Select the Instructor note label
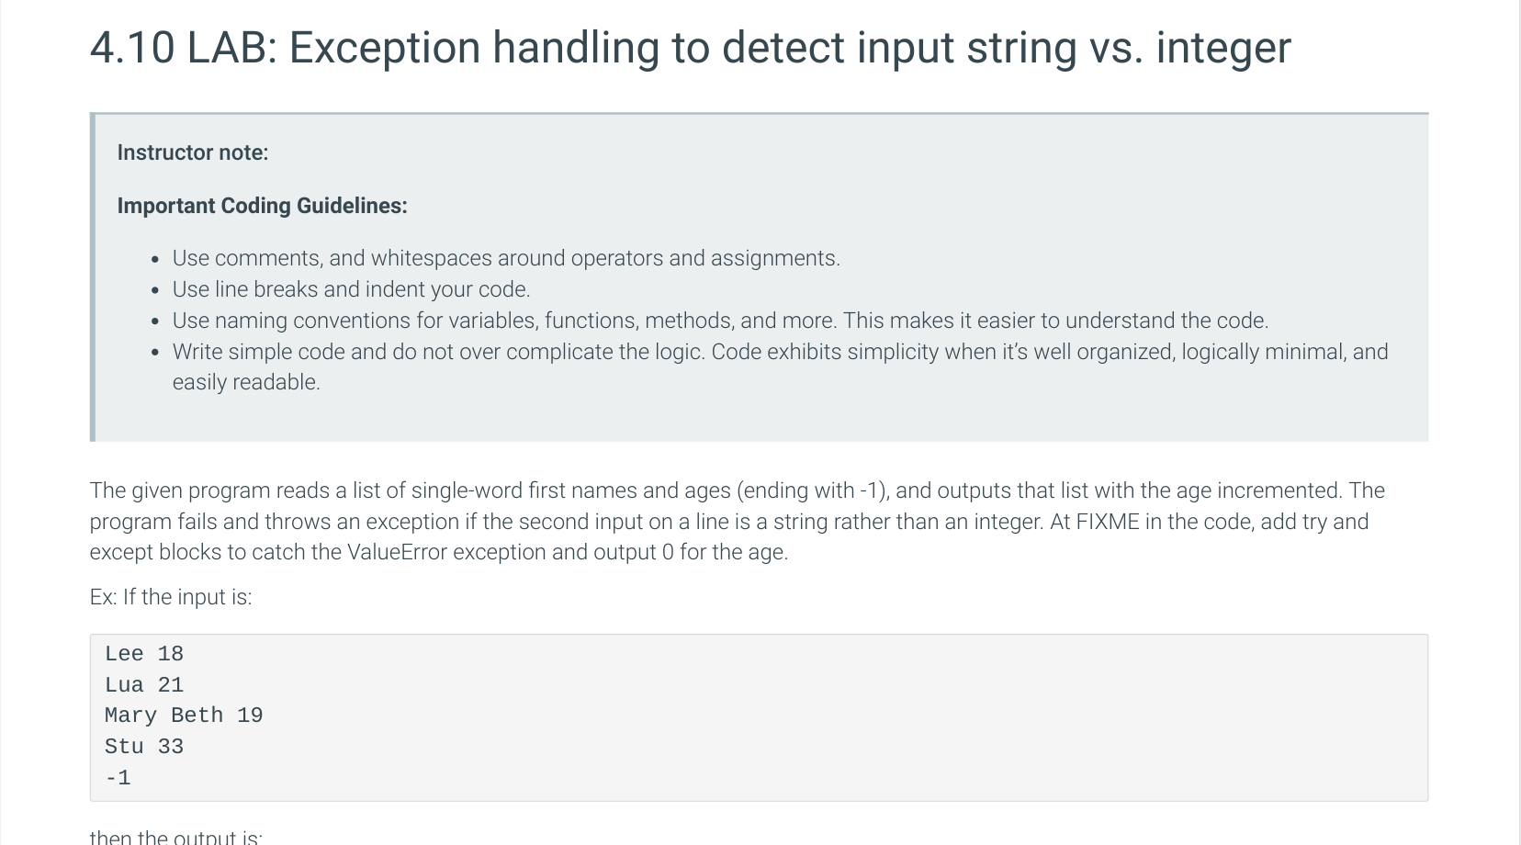The height and width of the screenshot is (845, 1521). [x=193, y=152]
